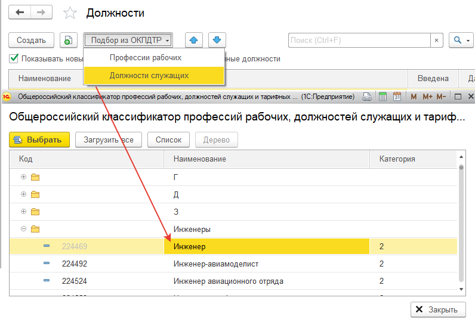Choose Должности служащих menu item
This screenshot has height=319, width=475.
[x=149, y=75]
